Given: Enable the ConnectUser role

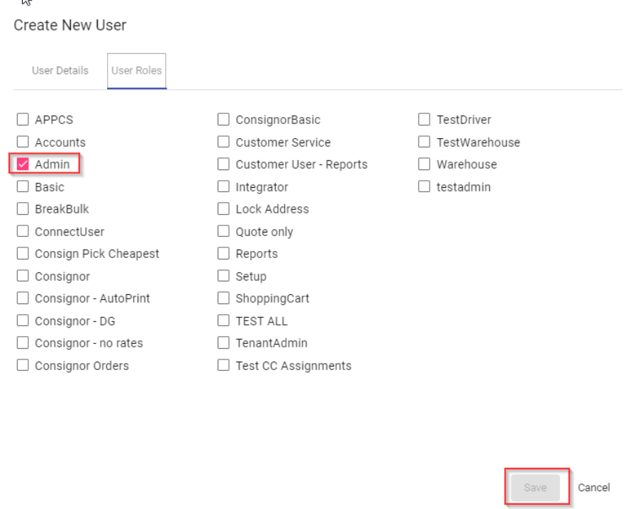Looking at the screenshot, I should point(23,232).
